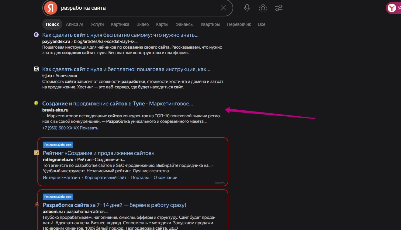The width and height of the screenshot is (401, 230).
Task: Open the Финансы tab
Action: pyautogui.click(x=185, y=24)
